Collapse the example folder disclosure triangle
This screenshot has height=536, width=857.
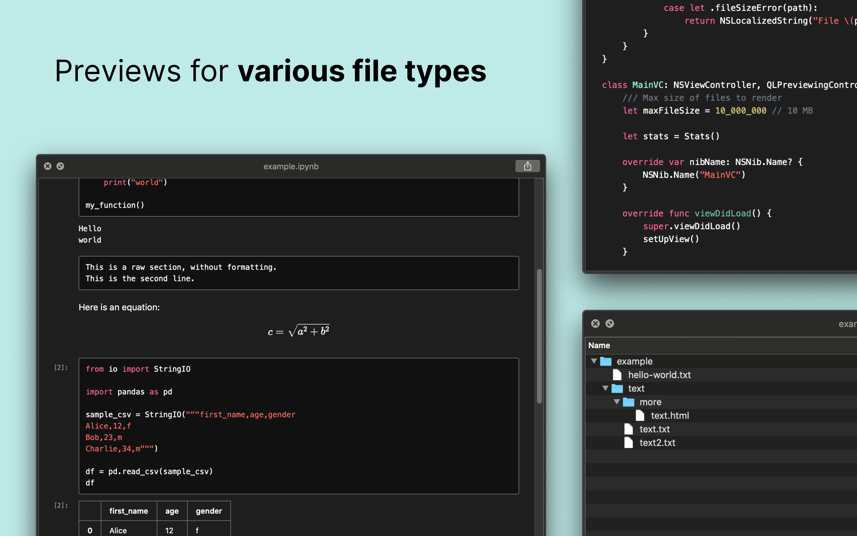click(594, 361)
